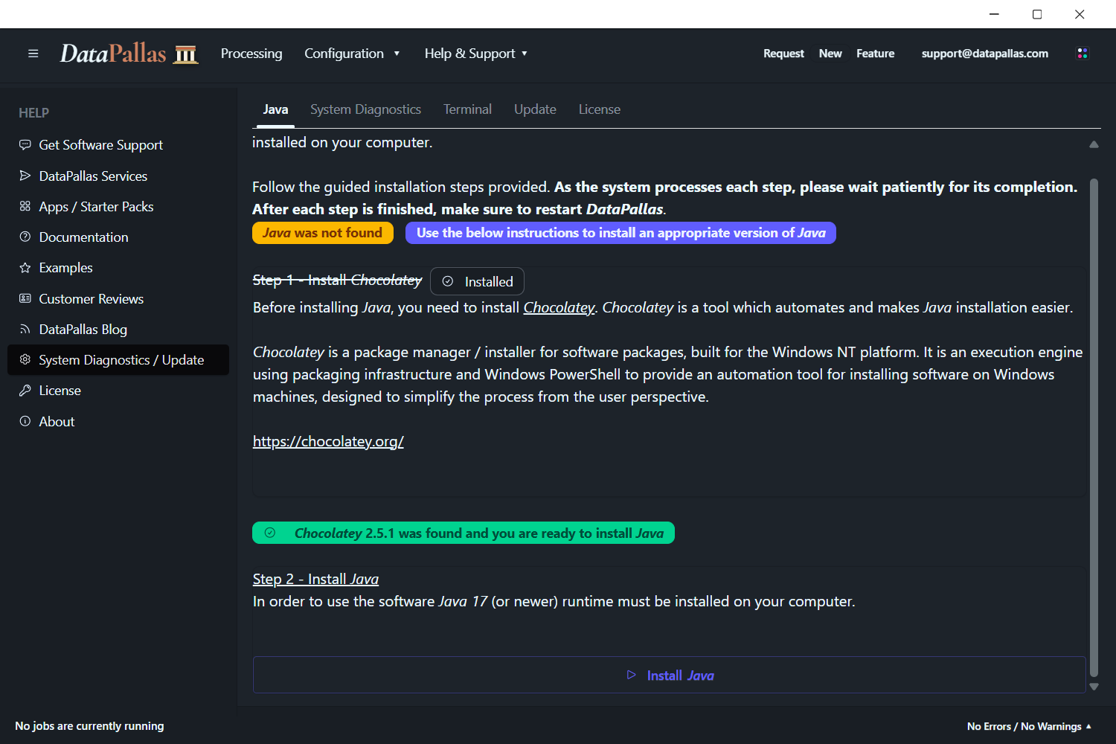This screenshot has height=744, width=1116.
Task: Click the 'Use the below instructions' badge
Action: (x=620, y=233)
